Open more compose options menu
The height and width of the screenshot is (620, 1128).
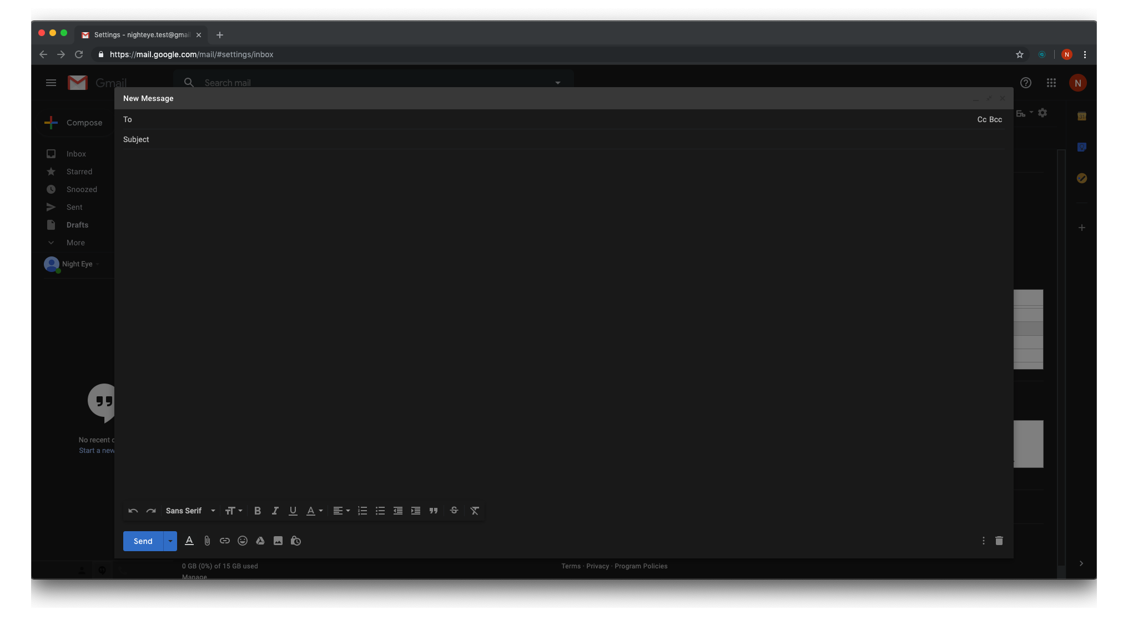coord(984,541)
